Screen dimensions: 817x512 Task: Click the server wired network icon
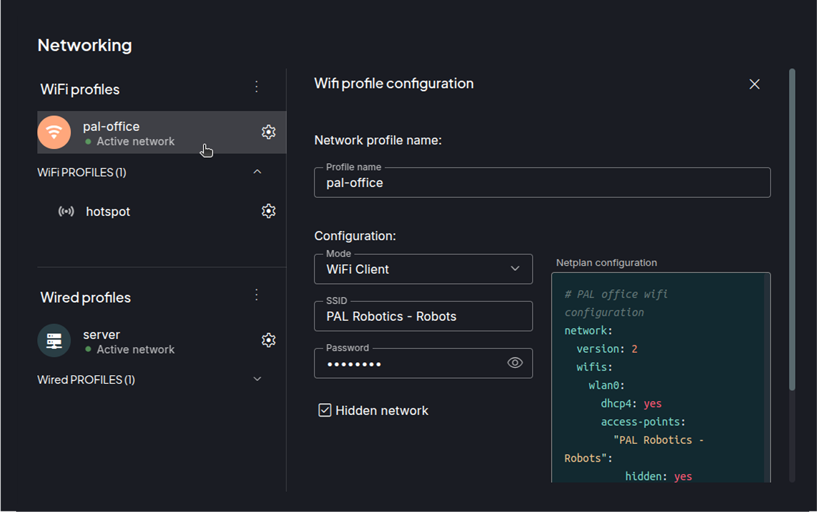click(54, 341)
